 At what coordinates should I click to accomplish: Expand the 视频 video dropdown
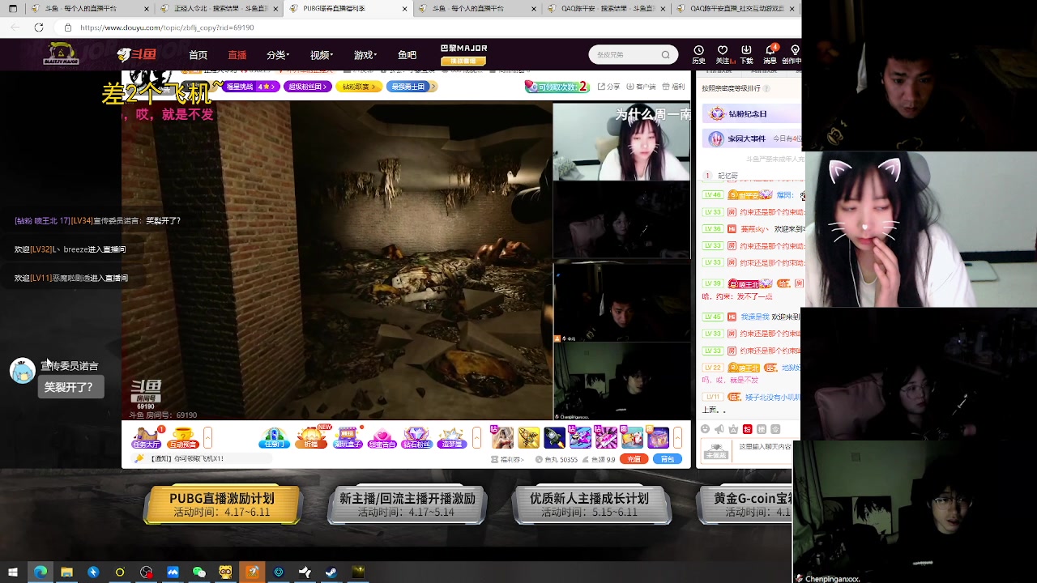point(322,55)
